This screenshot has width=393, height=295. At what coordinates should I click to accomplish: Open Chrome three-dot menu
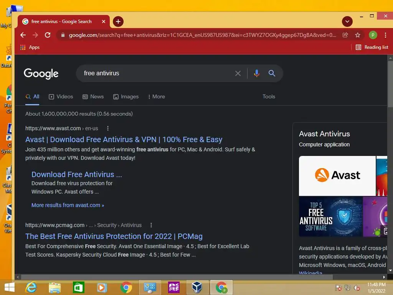(385, 35)
